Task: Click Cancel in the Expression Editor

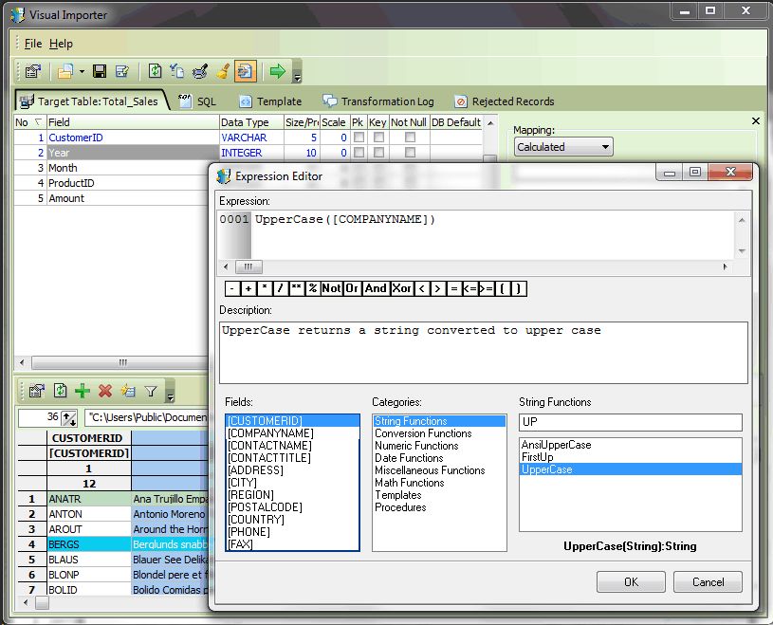Action: click(708, 582)
